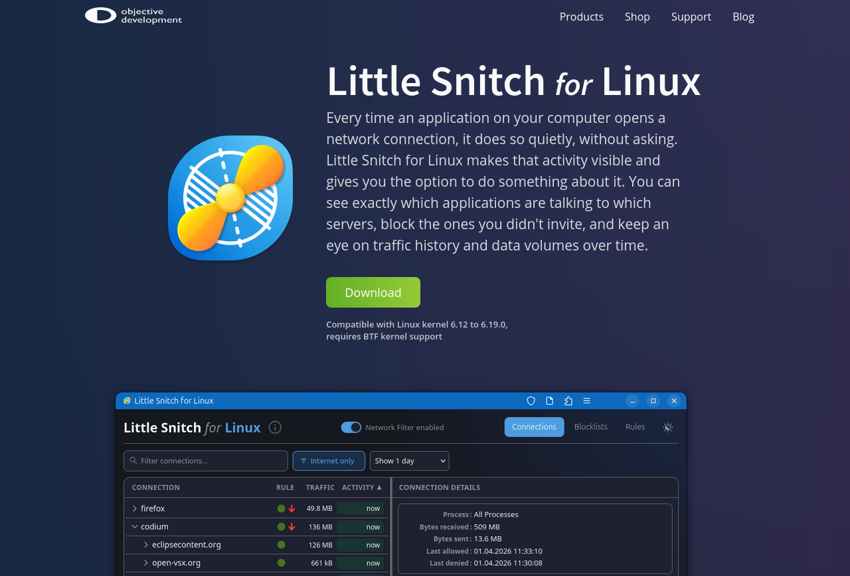Open the hamburger menu in the title bar

coord(586,401)
